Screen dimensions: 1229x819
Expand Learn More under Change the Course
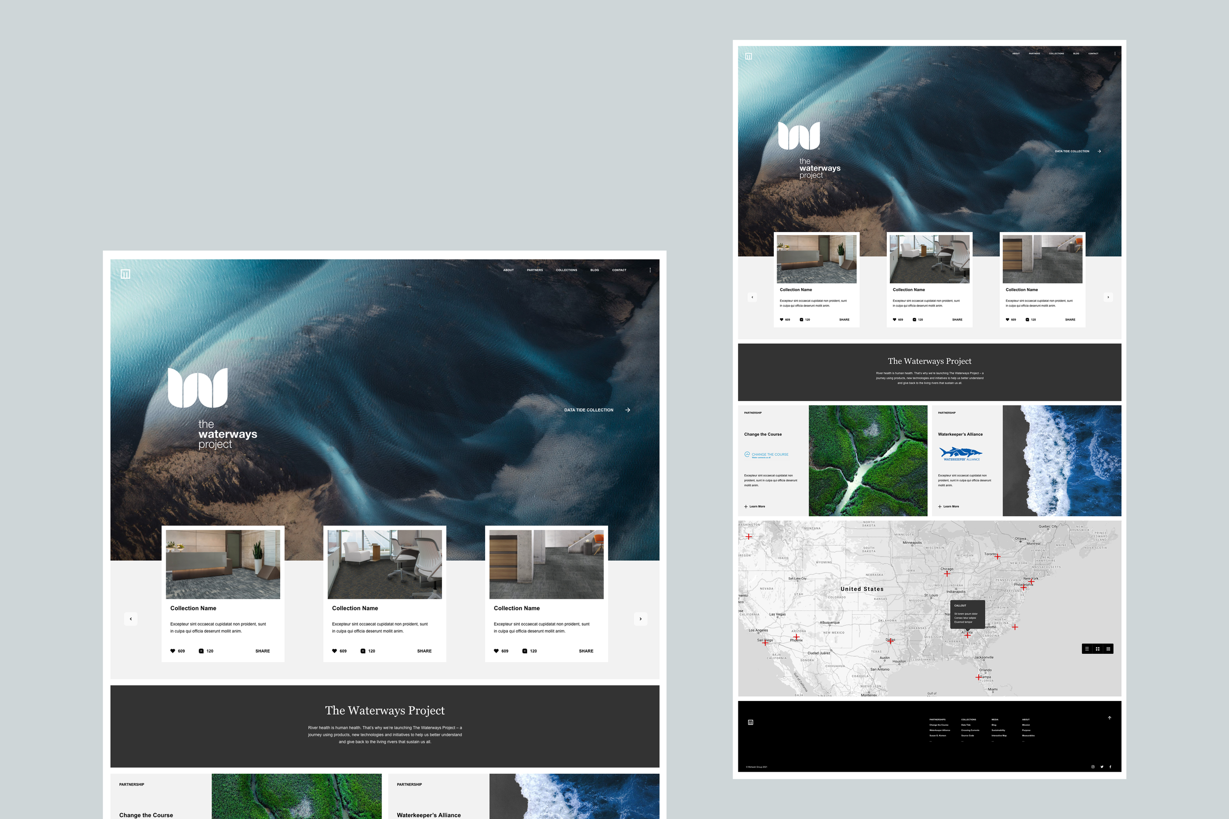point(755,507)
